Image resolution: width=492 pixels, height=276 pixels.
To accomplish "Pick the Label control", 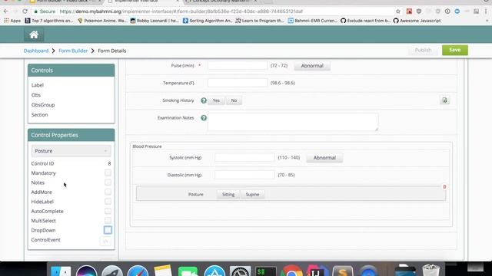I will click(x=38, y=85).
